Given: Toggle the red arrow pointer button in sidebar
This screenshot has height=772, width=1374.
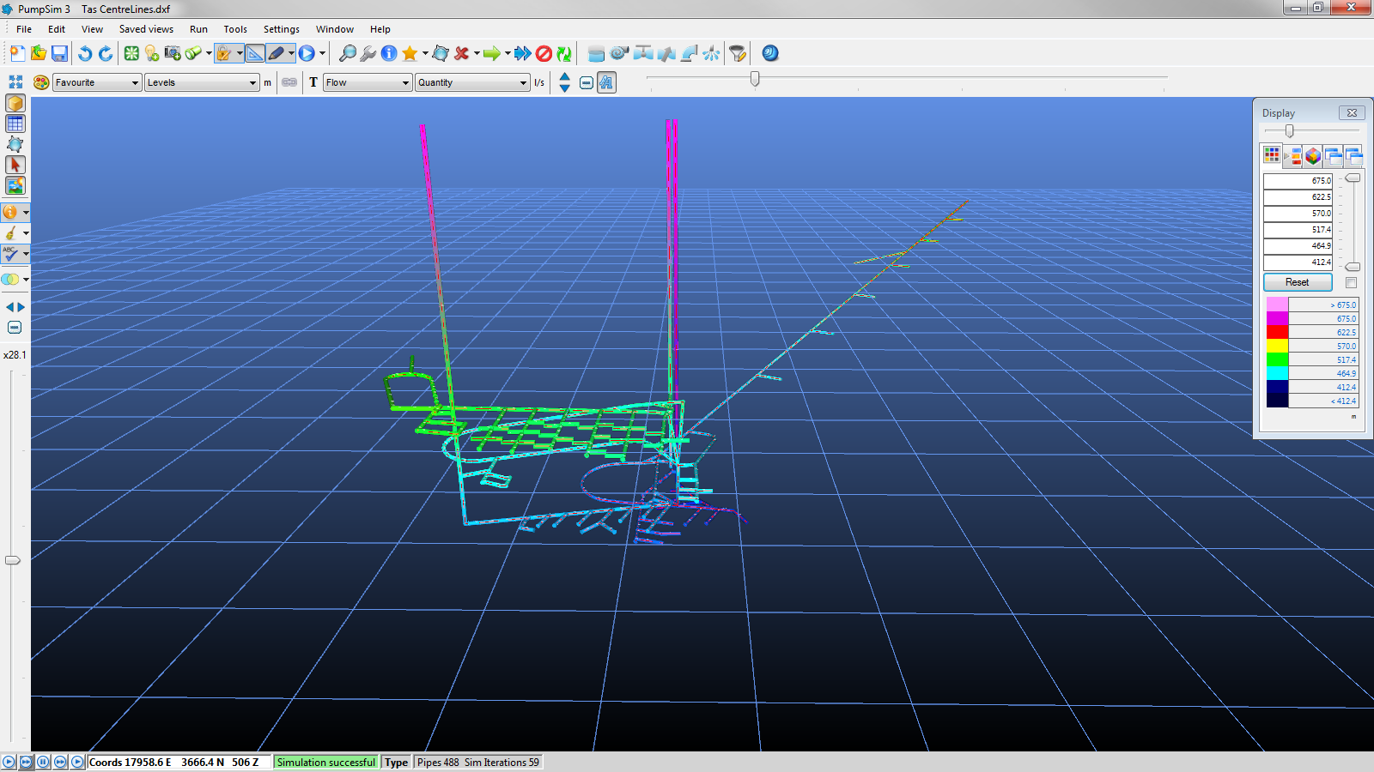Looking at the screenshot, I should pyautogui.click(x=15, y=165).
